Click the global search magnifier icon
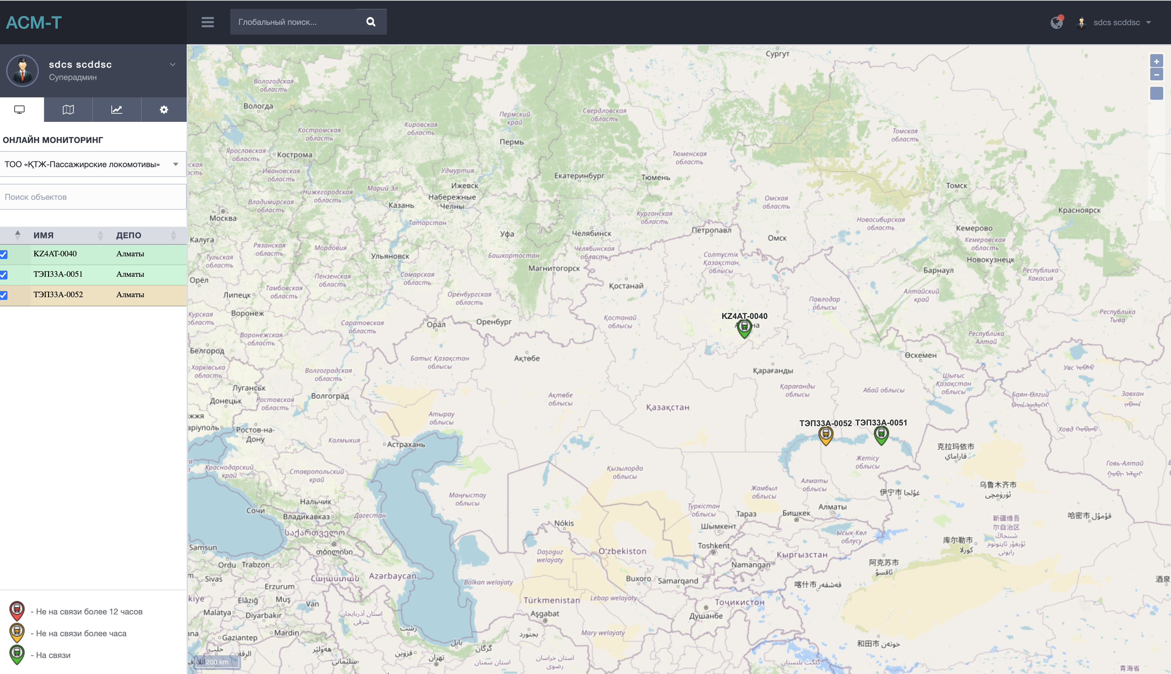 pos(371,22)
